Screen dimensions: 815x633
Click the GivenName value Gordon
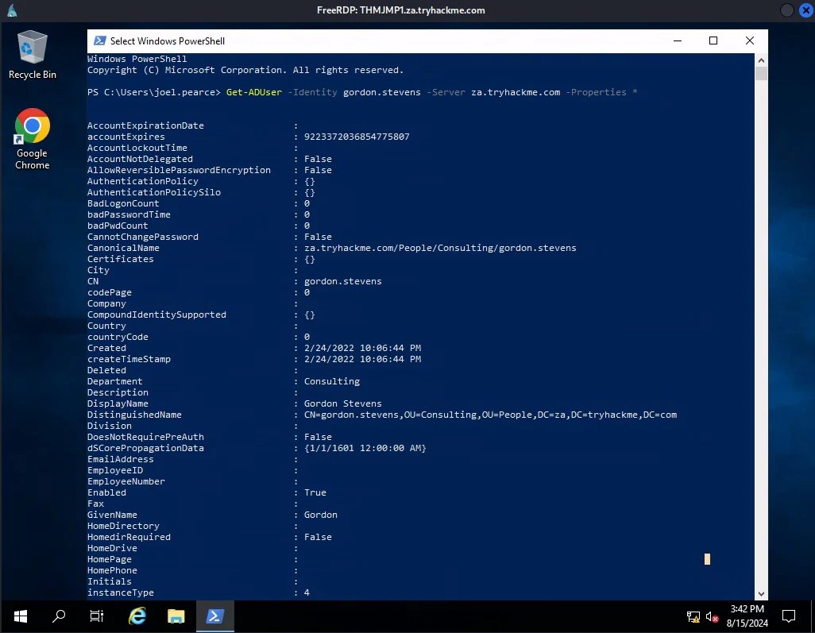click(321, 515)
